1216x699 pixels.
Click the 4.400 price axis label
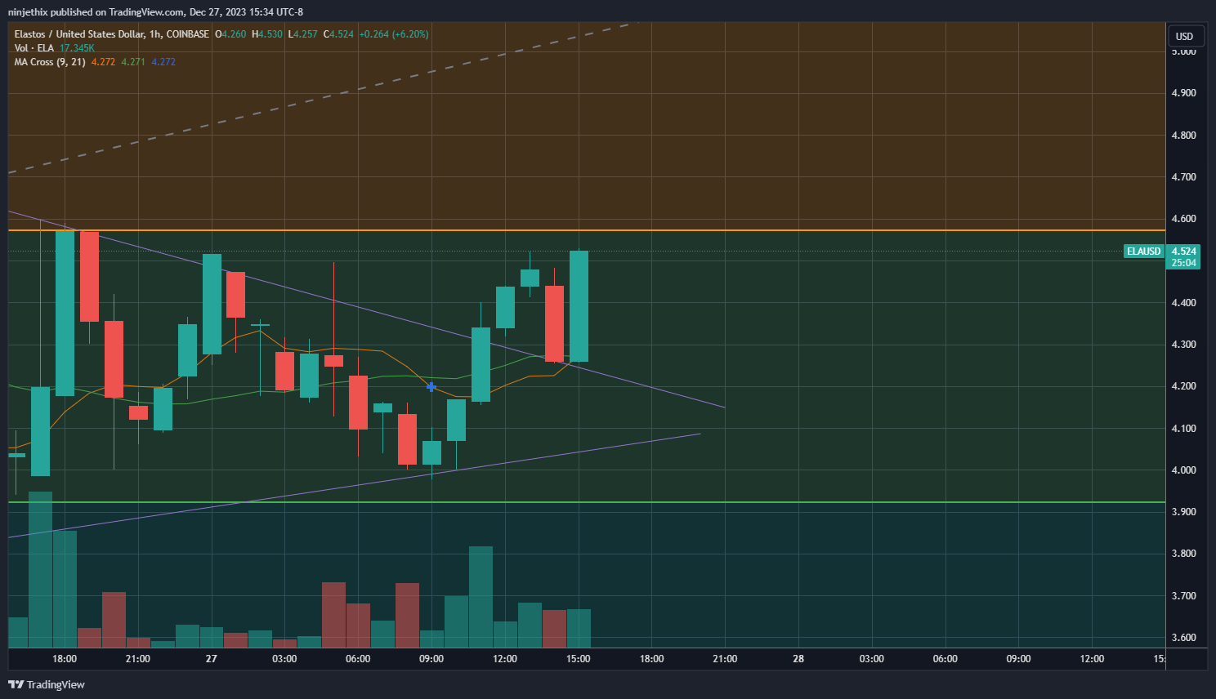[1183, 303]
